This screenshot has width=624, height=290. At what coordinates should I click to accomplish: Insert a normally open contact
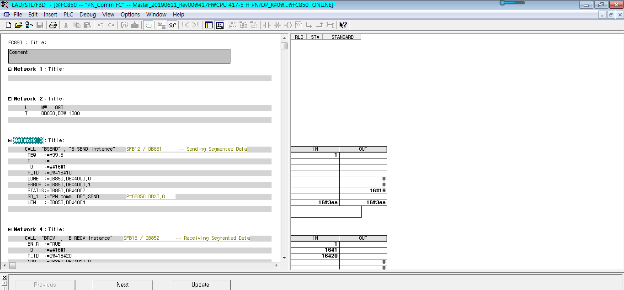click(267, 25)
